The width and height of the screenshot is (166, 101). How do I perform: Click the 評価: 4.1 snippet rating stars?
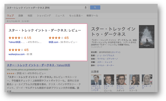[x=11, y=73]
